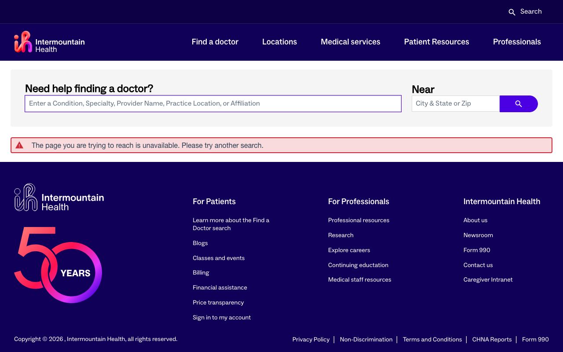Open the Locations menu
Image resolution: width=563 pixels, height=352 pixels.
click(279, 42)
